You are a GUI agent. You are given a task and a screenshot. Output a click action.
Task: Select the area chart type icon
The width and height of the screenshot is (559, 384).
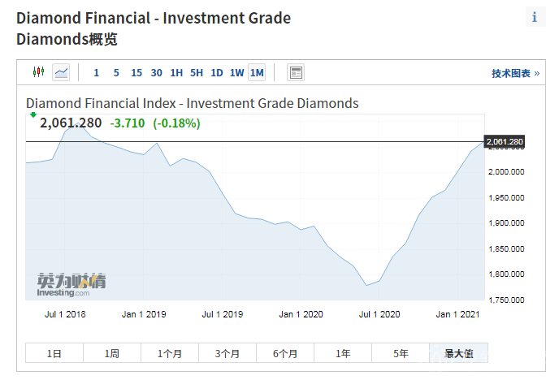62,72
